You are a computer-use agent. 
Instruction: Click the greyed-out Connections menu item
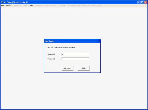point(17,5)
